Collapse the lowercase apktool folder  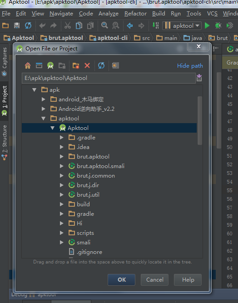[44, 118]
